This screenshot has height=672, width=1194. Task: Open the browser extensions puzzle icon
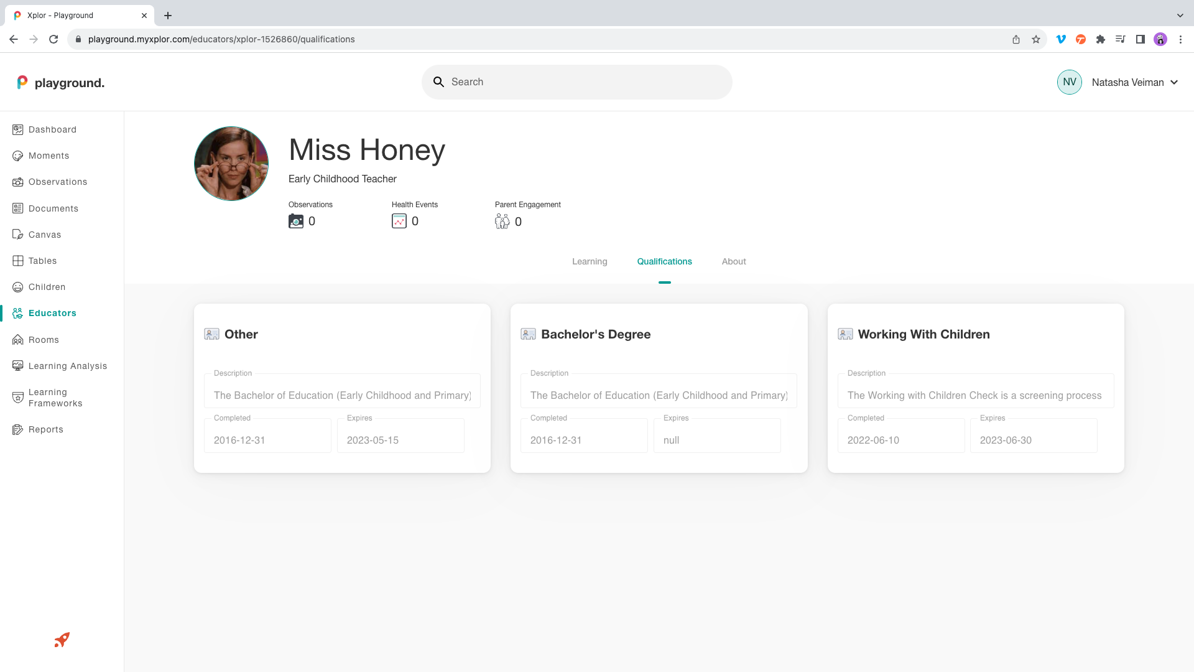point(1101,39)
